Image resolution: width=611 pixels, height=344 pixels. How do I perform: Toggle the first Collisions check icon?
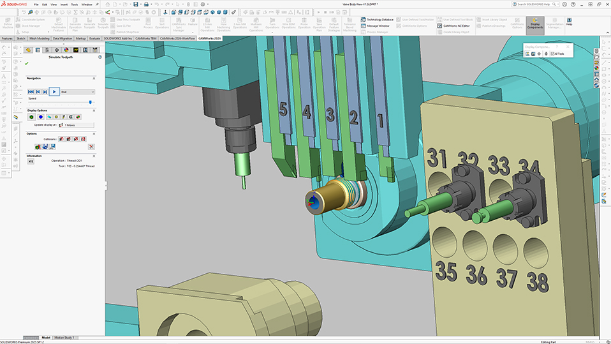(61, 139)
